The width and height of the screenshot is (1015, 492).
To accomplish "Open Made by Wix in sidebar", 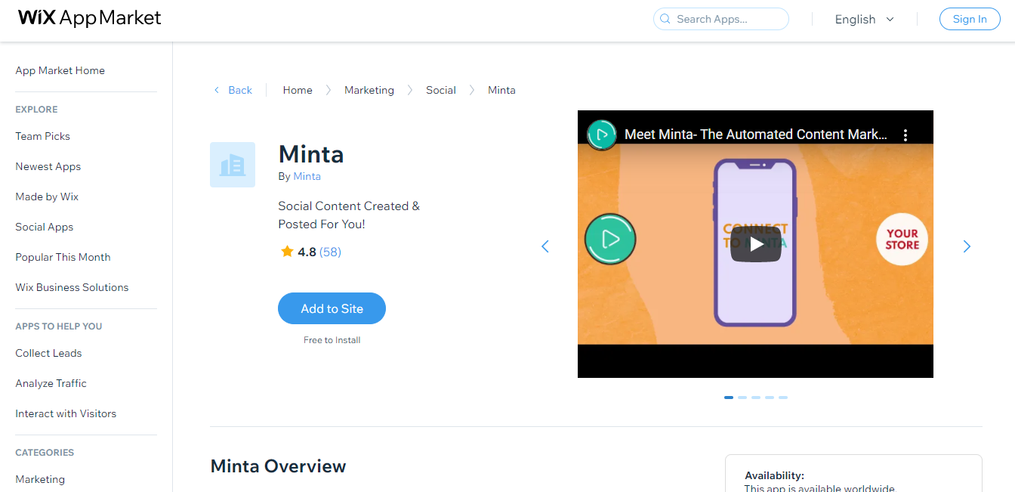I will point(47,196).
